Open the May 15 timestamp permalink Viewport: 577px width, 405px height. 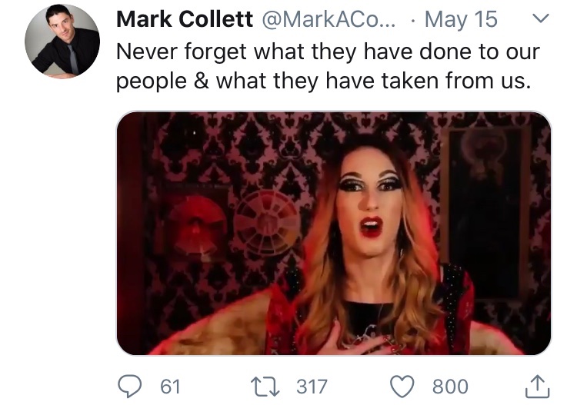coord(461,19)
